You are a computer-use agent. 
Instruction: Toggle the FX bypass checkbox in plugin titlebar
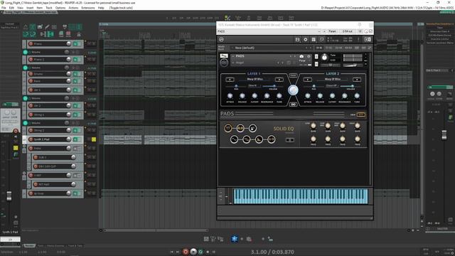click(370, 31)
